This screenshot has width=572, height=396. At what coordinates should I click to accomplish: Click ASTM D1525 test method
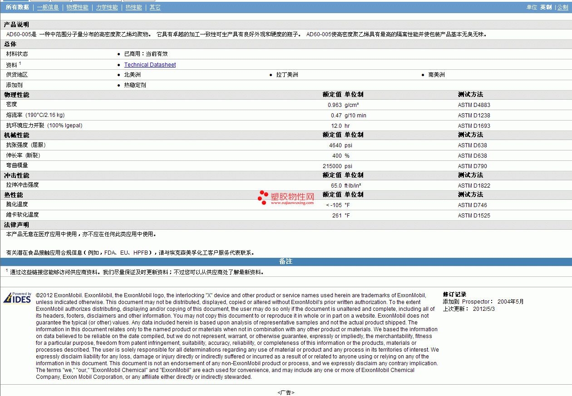click(474, 216)
